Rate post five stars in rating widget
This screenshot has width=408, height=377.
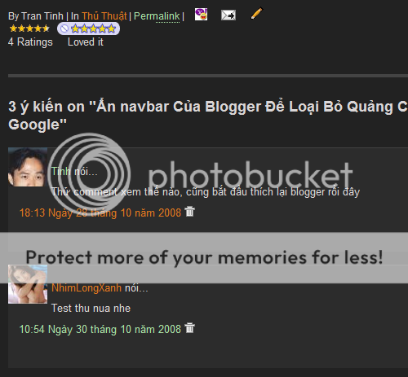111,28
